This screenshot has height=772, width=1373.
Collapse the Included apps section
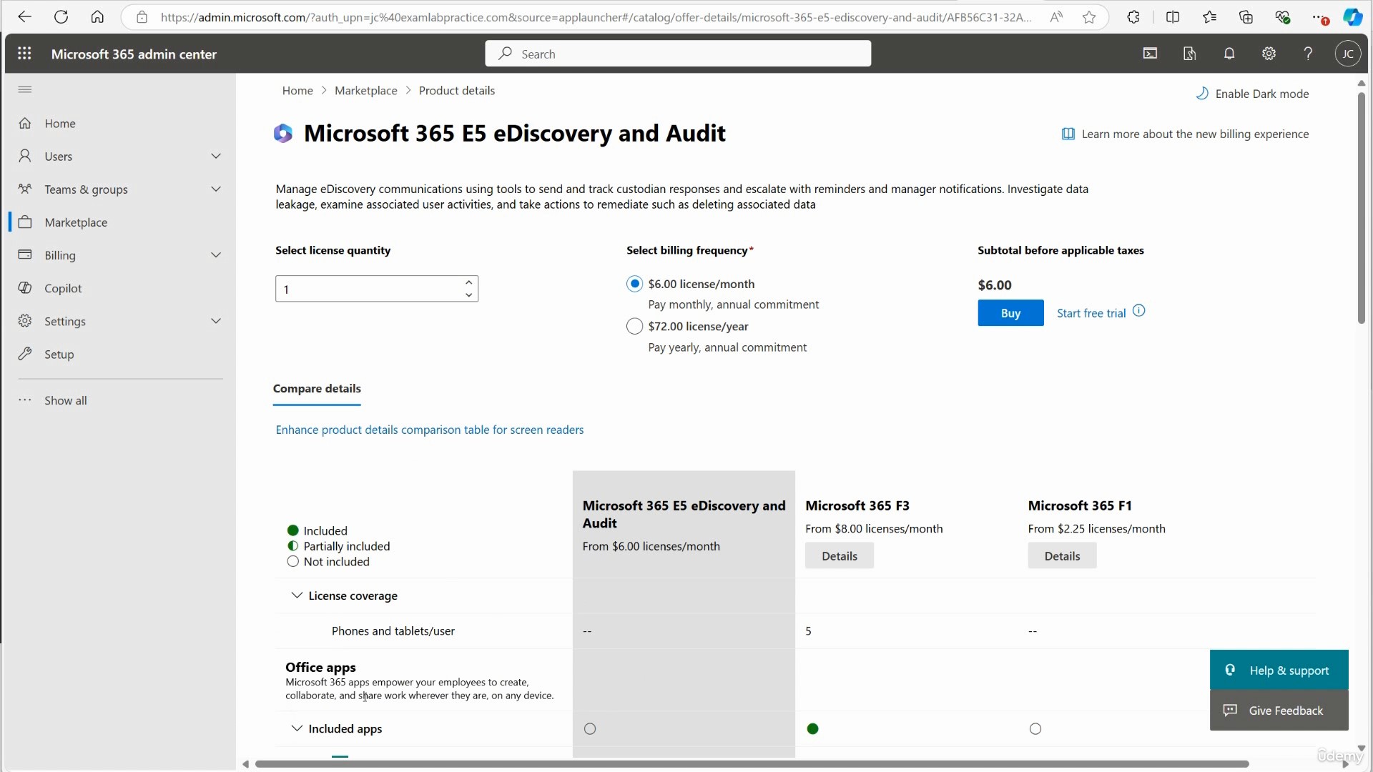tap(296, 728)
